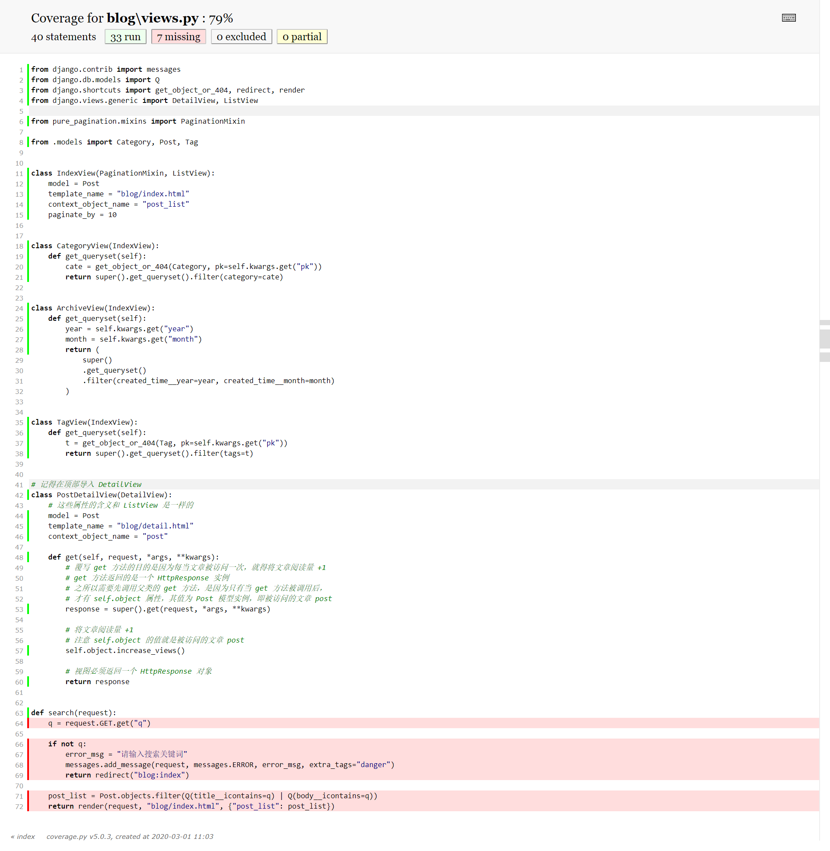Click the 'class PostDetailView(DetailView):' line
Viewport: 830px width, 851px height.
[x=101, y=495]
